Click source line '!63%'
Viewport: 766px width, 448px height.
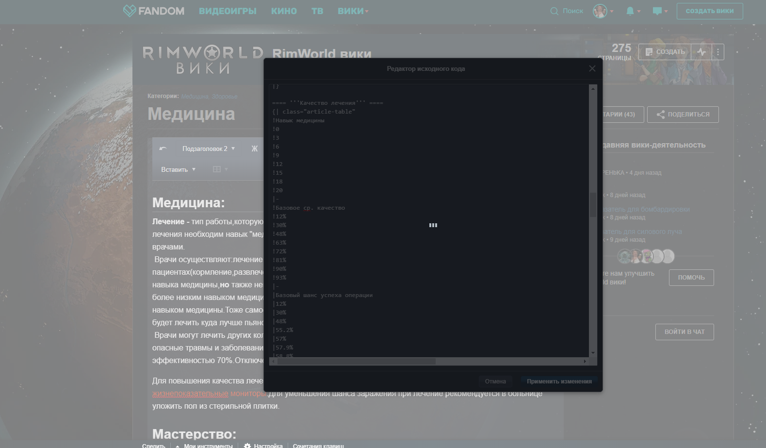point(279,243)
